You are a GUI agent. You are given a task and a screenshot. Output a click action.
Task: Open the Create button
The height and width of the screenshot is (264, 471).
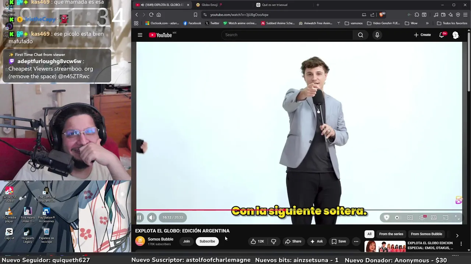[x=422, y=35]
